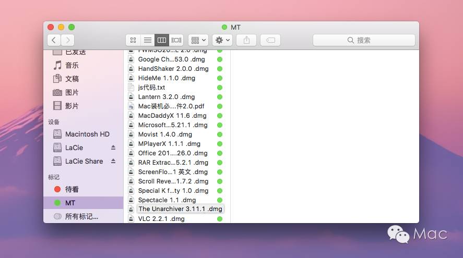463x258 pixels.
Task: Click the Share toolbar button
Action: (x=246, y=40)
